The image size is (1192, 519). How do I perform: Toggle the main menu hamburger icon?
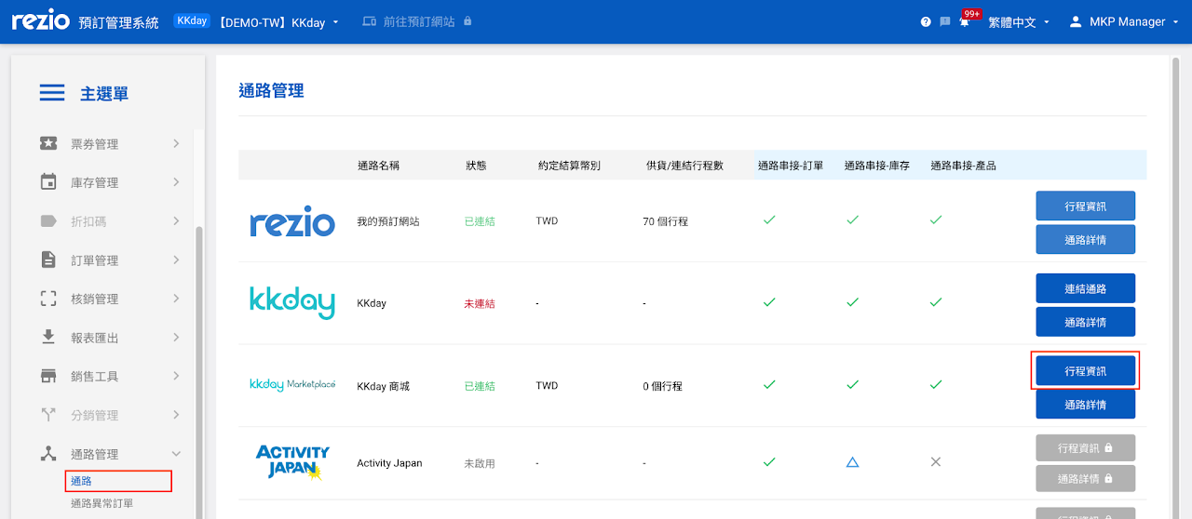(52, 93)
